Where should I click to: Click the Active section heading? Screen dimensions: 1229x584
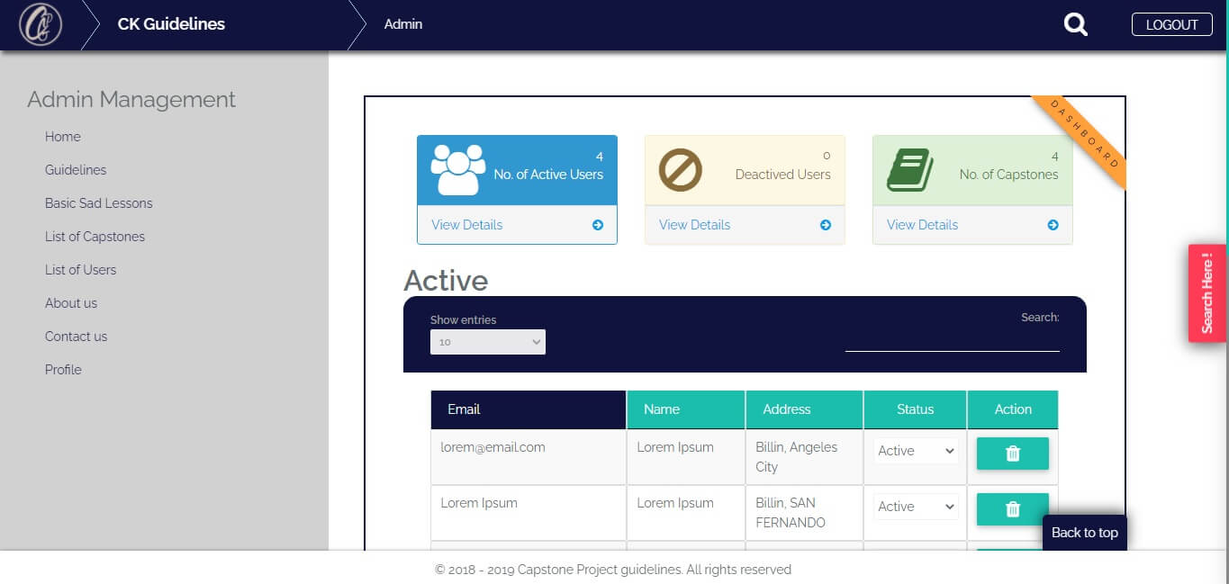click(446, 281)
